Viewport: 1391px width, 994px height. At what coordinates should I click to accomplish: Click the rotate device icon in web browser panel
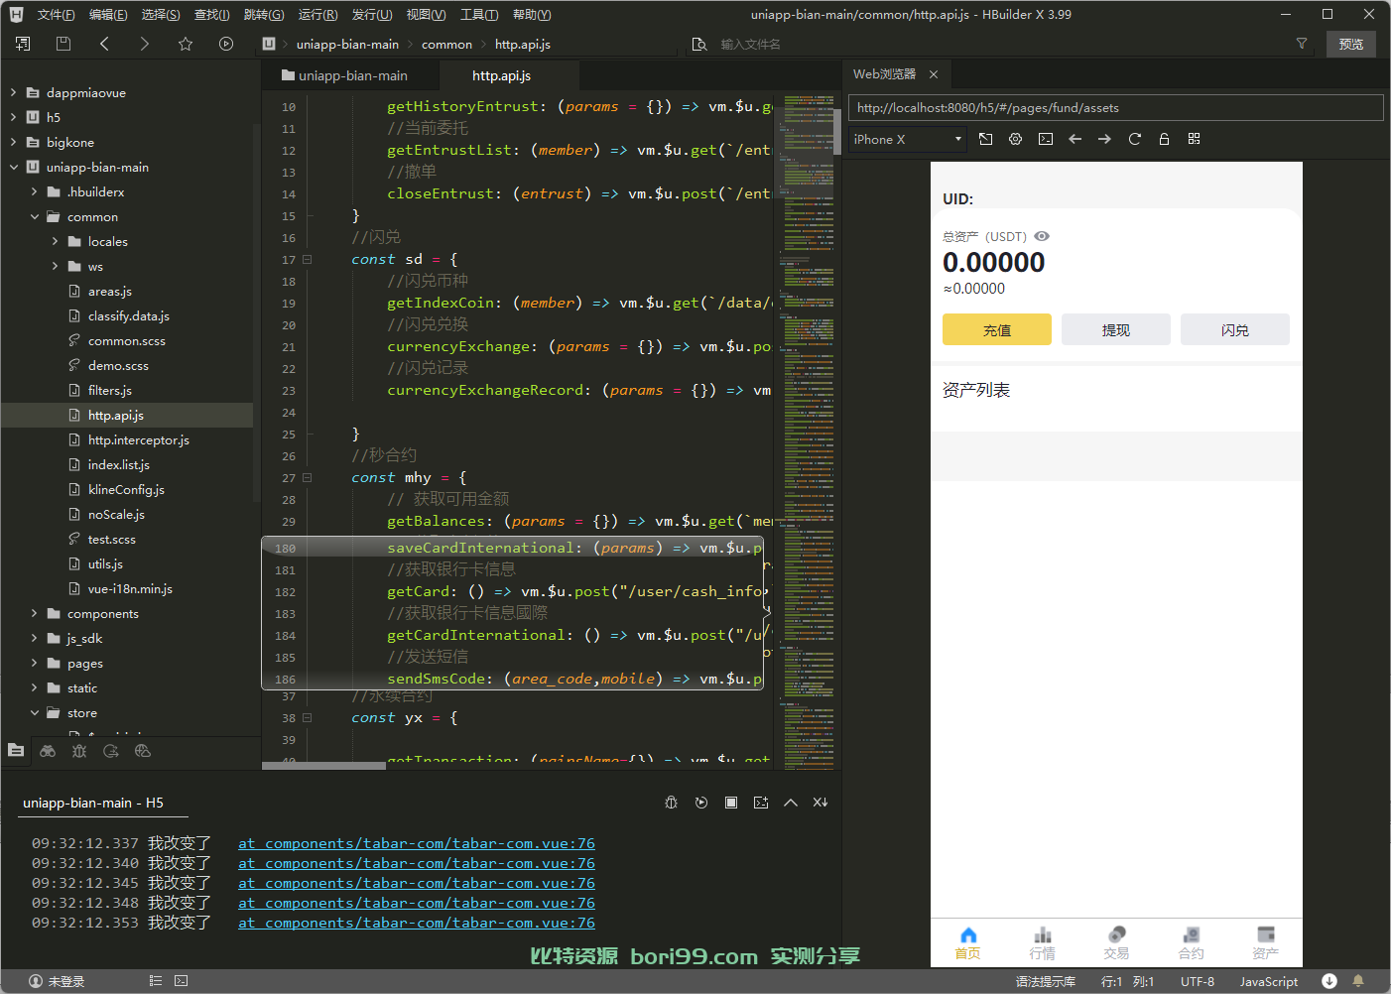pyautogui.click(x=985, y=139)
